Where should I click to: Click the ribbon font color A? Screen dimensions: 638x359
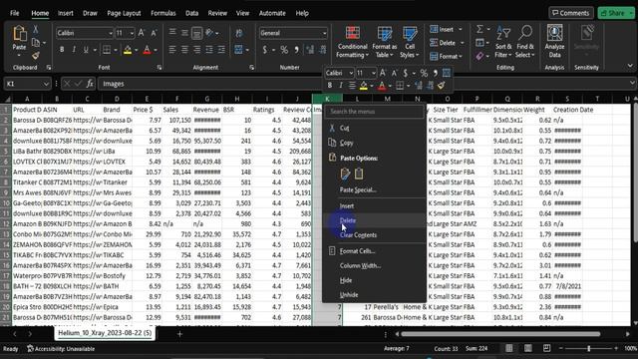[x=147, y=50]
